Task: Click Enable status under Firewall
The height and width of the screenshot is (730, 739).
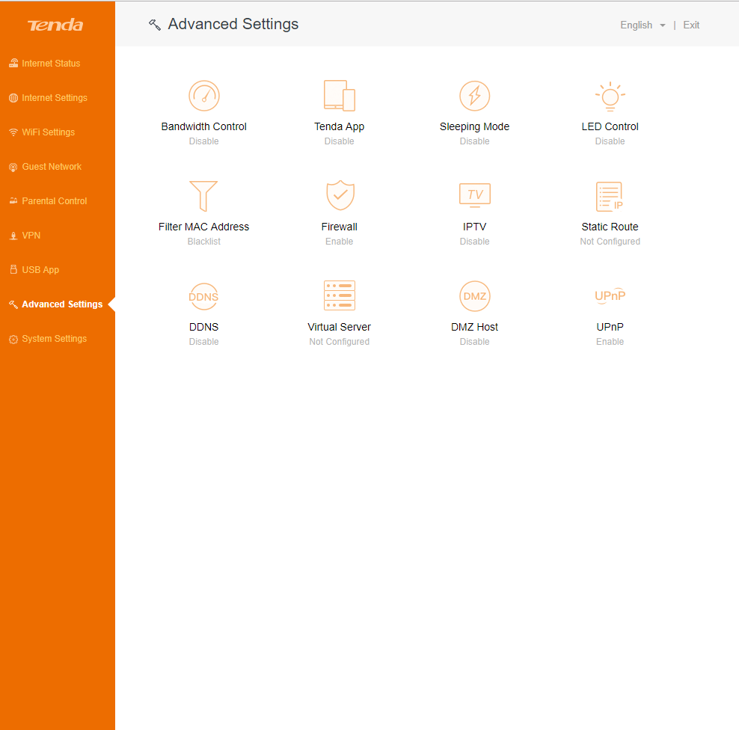Action: tap(340, 242)
